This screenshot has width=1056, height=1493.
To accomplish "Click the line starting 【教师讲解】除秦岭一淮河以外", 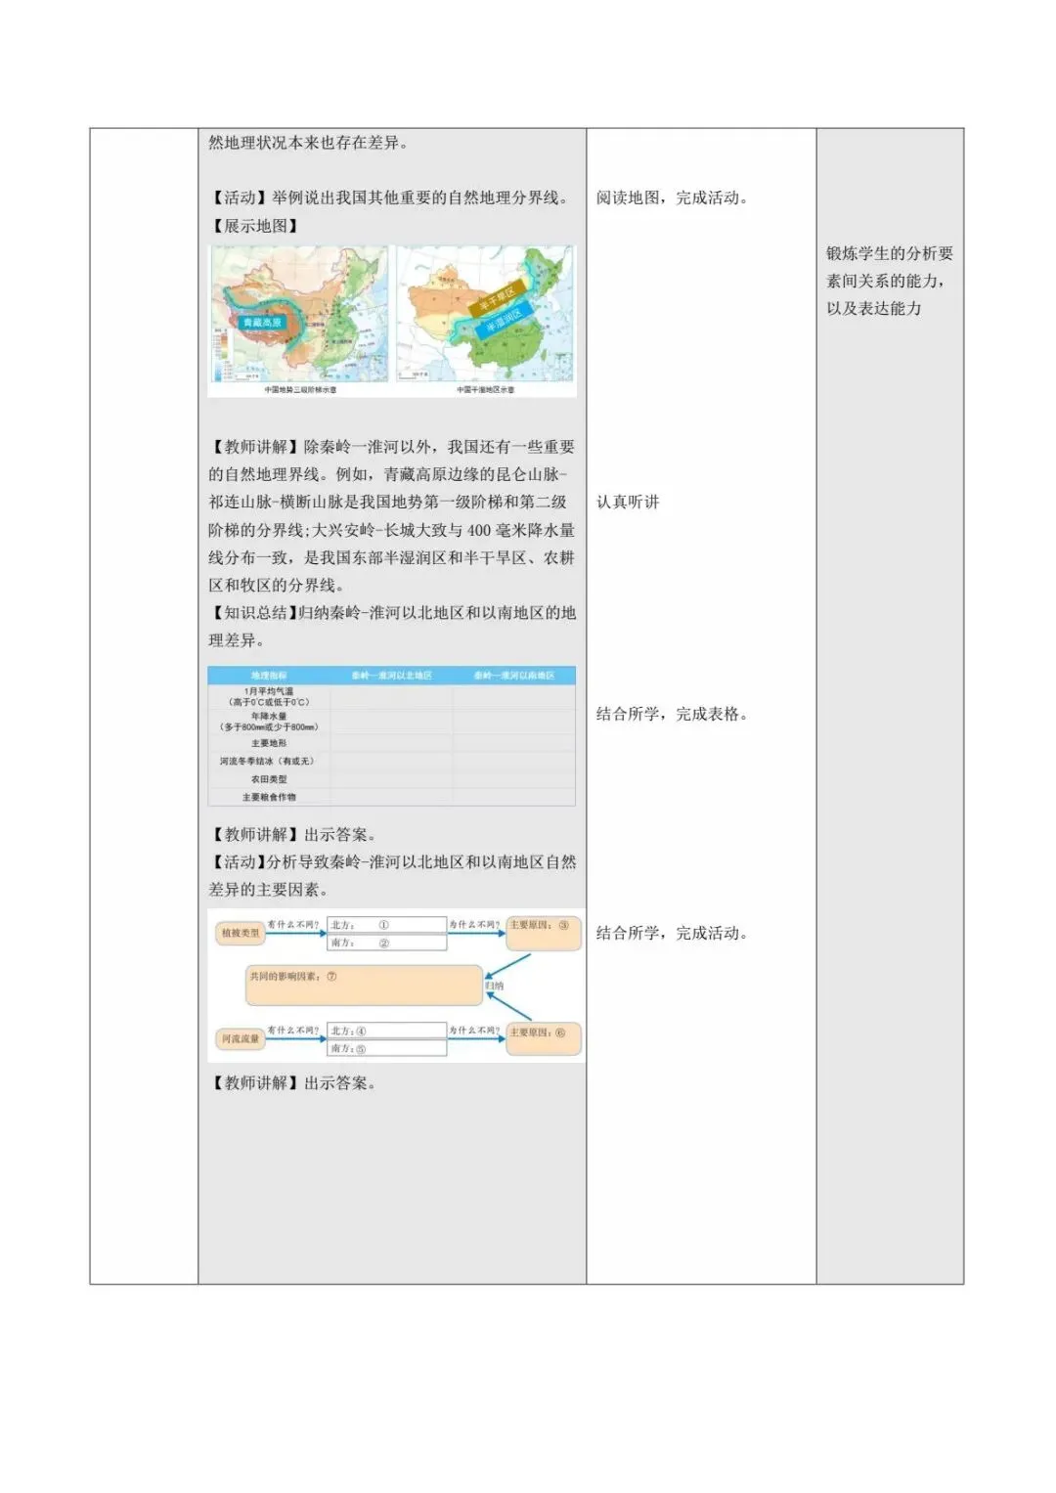I will 392,447.
